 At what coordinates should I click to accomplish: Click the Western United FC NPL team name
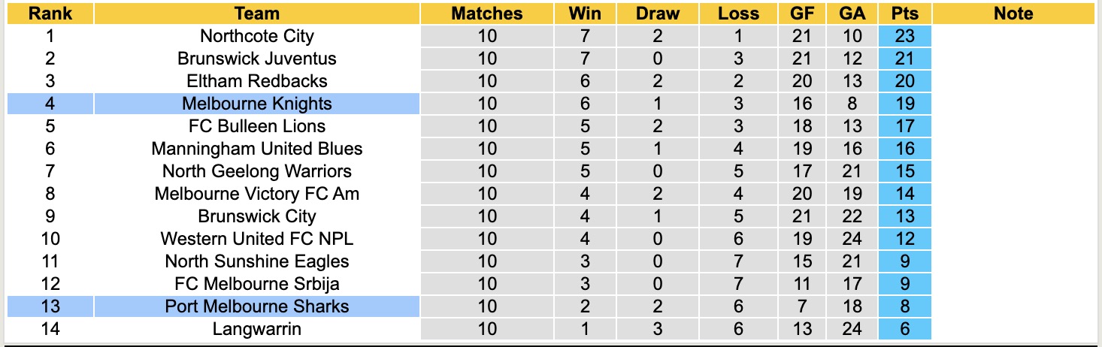256,239
